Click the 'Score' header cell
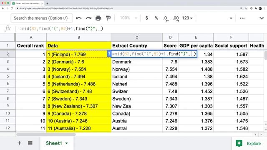 170,45
